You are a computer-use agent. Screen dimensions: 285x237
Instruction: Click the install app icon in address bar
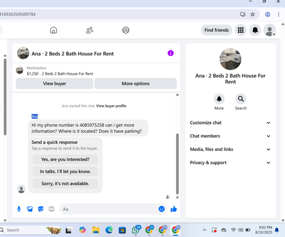tap(243, 14)
